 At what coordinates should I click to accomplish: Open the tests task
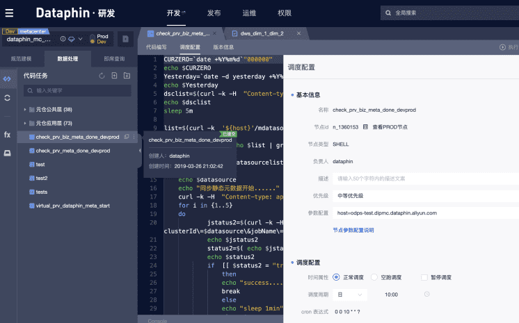pos(42,192)
